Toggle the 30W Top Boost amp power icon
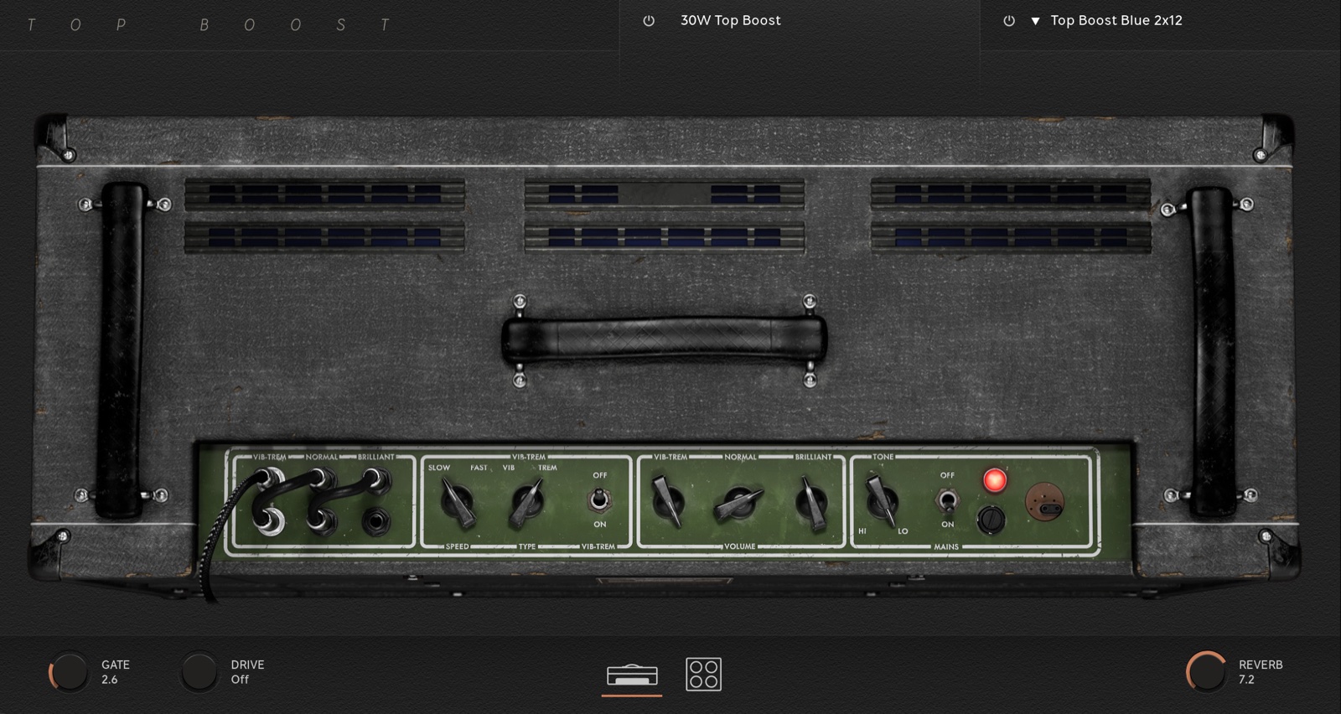Image resolution: width=1341 pixels, height=714 pixels. click(649, 21)
